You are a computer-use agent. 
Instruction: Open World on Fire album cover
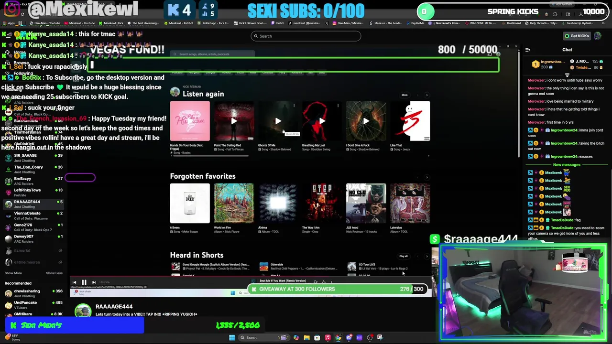234,204
